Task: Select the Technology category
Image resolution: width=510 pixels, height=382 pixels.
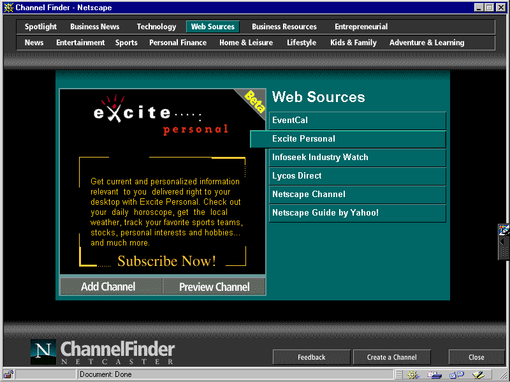Action: (x=156, y=27)
